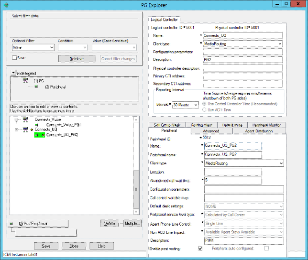The image size is (308, 260).
Task: Collapse the Connects_Voice tree node
Action: [16, 119]
